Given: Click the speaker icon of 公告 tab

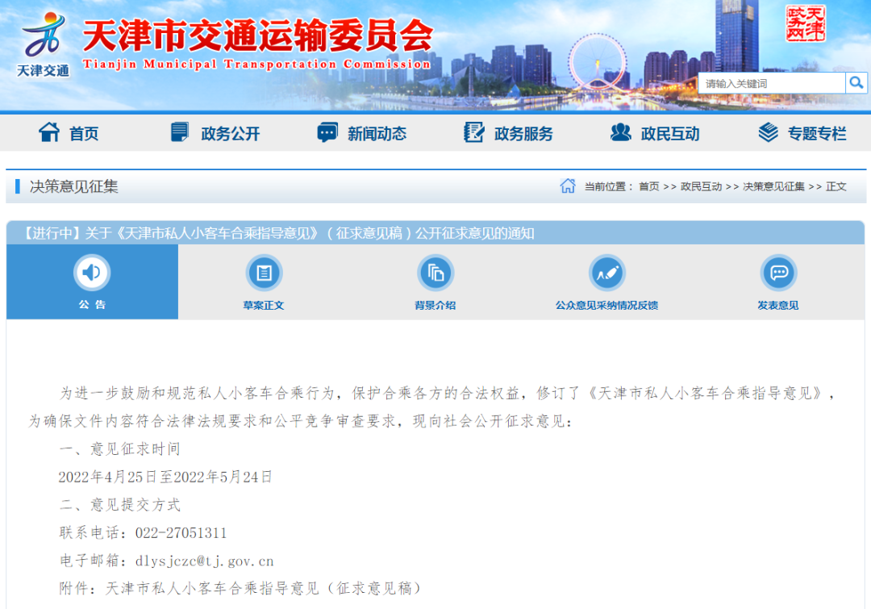Looking at the screenshot, I should (92, 273).
